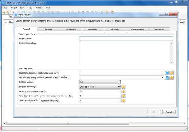The image size is (189, 132).
Task: Click description box scroll down arrow
Action: (171, 63)
